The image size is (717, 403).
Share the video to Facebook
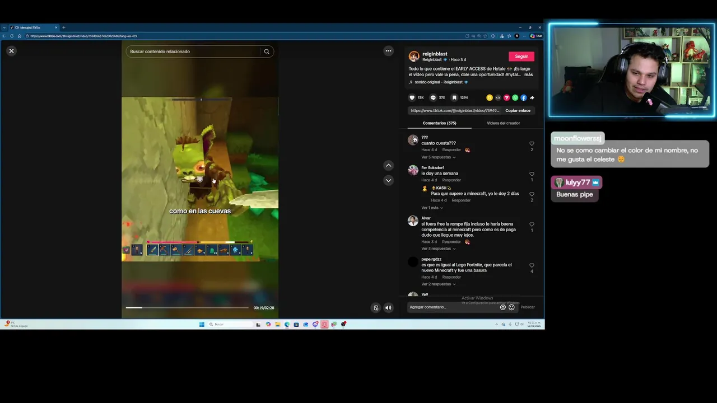(x=524, y=97)
